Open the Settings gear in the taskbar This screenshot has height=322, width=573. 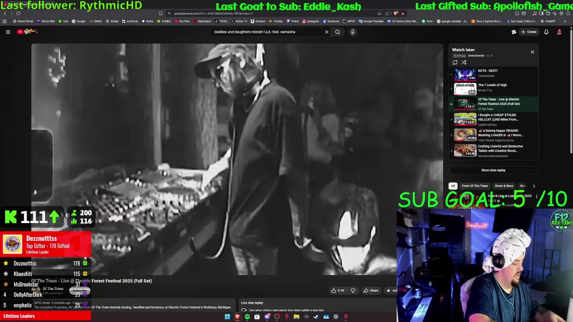click(336, 317)
